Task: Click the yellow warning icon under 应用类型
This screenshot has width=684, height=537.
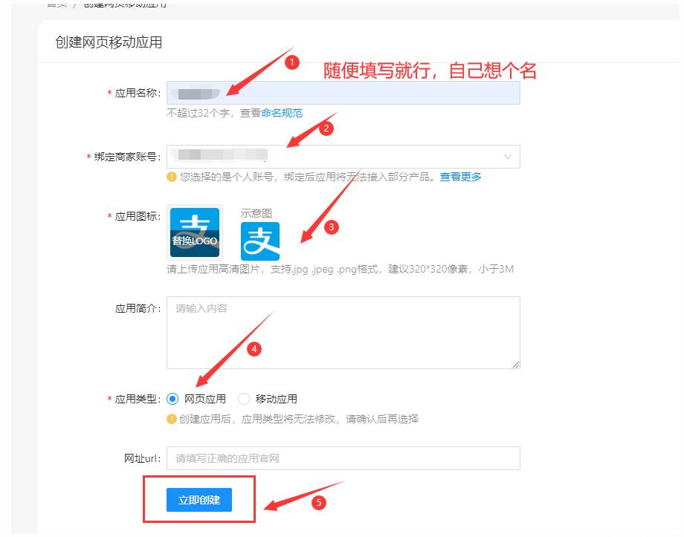Action: pos(172,419)
